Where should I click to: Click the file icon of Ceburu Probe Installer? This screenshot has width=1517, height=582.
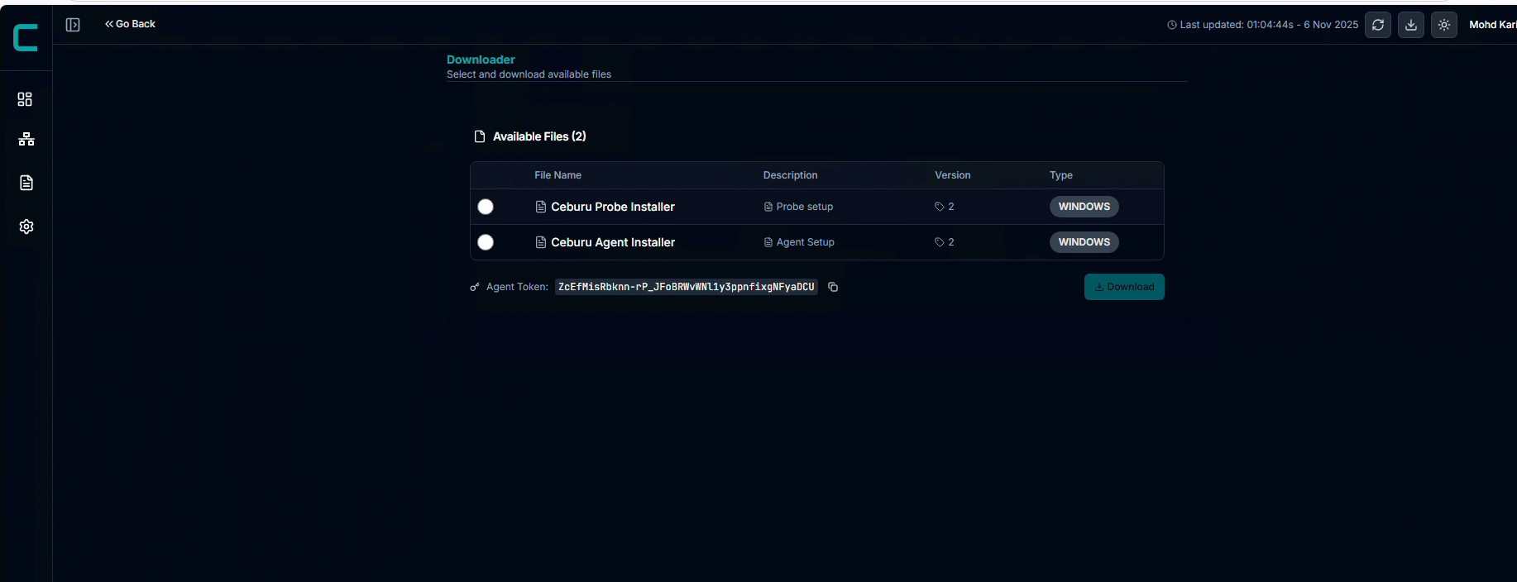541,207
